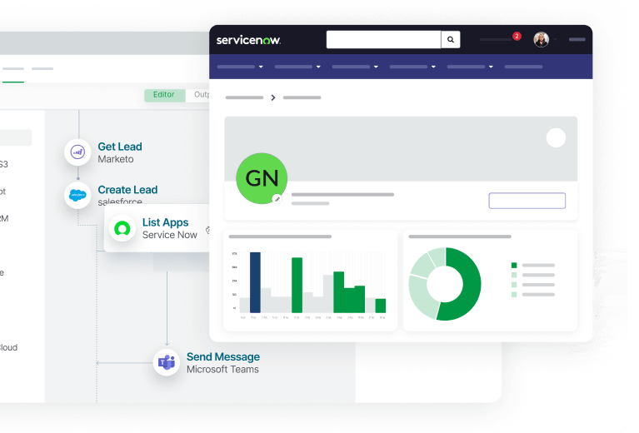The image size is (639, 433).
Task: Switch to the Editor tab
Action: [164, 95]
